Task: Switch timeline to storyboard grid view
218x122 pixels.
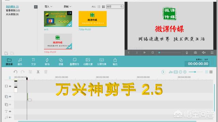Action: pyautogui.click(x=211, y=72)
